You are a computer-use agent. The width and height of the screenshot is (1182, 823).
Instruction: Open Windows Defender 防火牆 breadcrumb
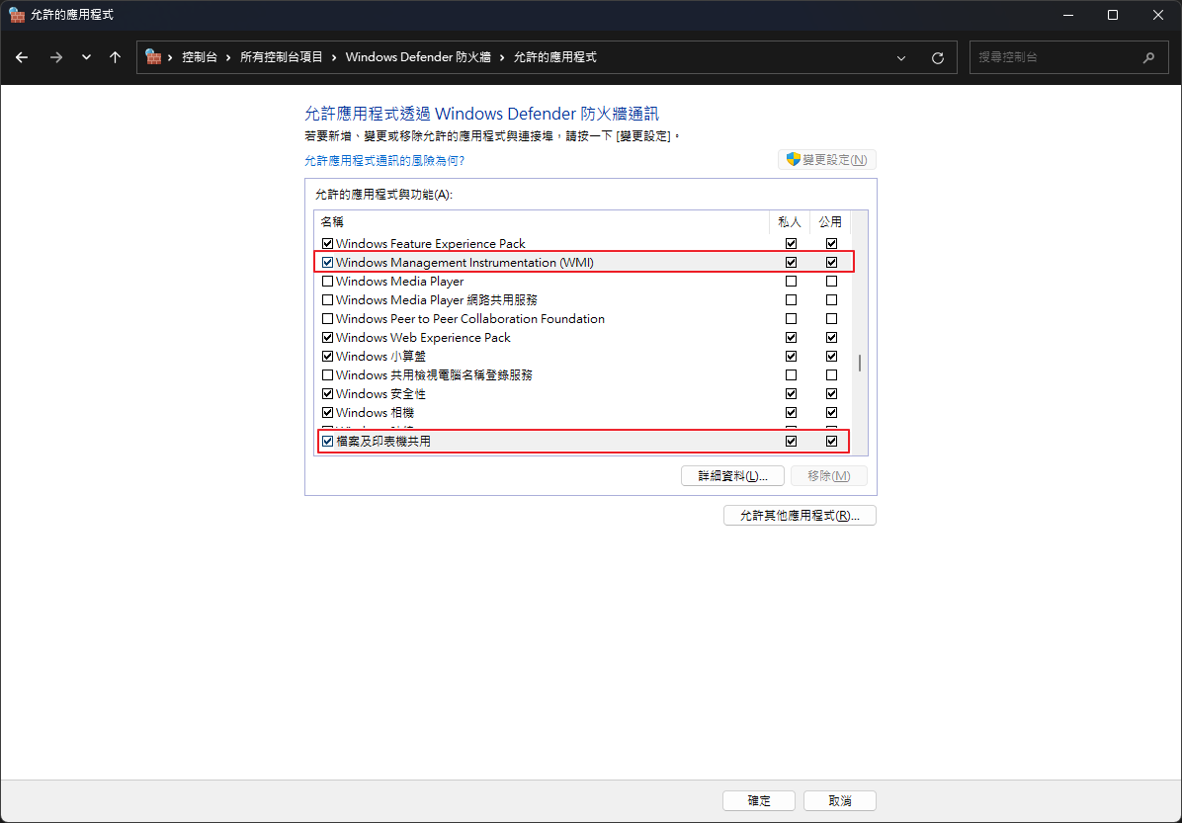tap(418, 57)
